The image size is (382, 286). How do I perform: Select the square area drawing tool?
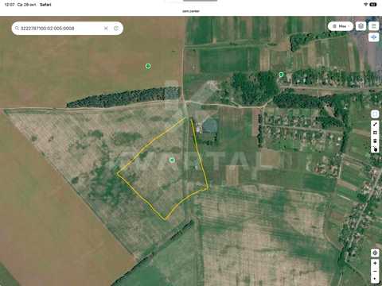tap(375, 133)
